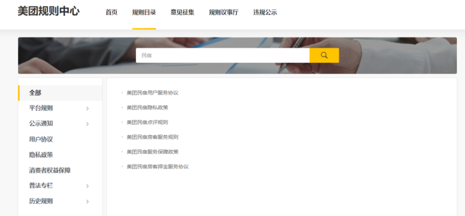Select 用户协议 in the sidebar
This screenshot has height=216, width=465.
tap(41, 139)
